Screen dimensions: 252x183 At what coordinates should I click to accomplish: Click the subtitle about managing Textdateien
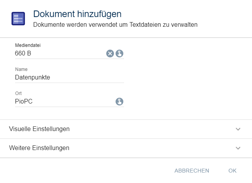pos(116,25)
